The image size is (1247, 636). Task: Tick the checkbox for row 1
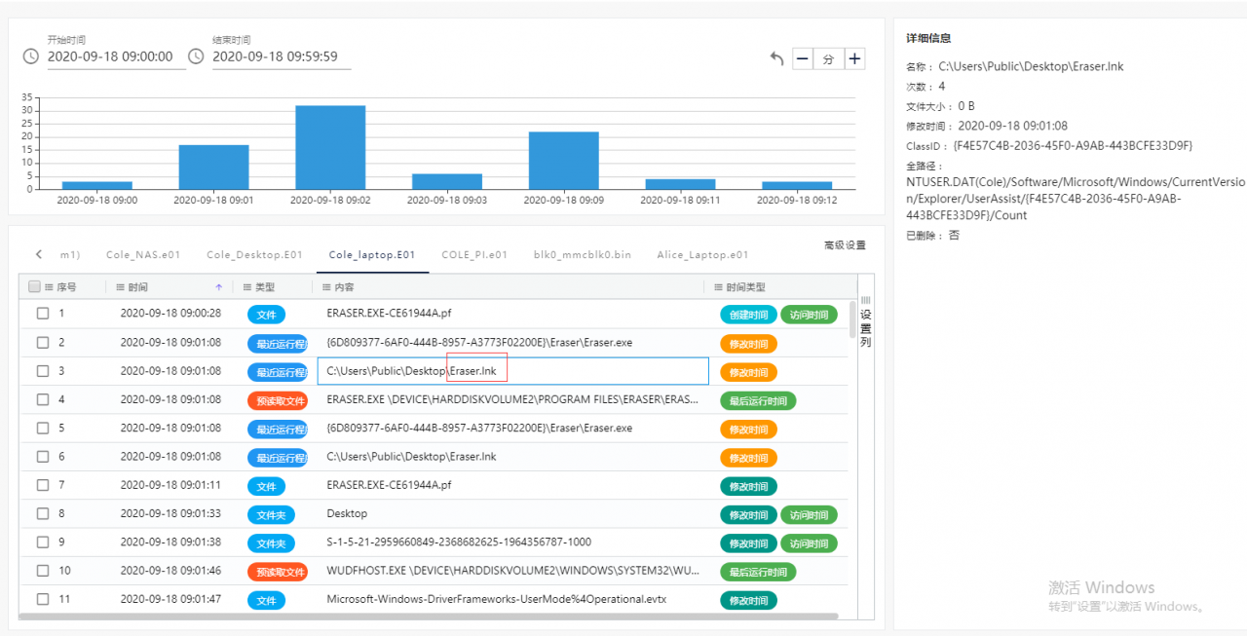pos(43,314)
